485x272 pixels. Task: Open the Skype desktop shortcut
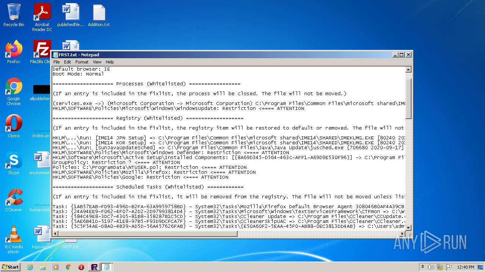coord(14,163)
